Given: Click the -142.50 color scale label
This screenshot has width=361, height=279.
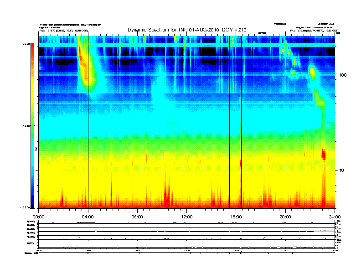Looking at the screenshot, I should coord(25,126).
